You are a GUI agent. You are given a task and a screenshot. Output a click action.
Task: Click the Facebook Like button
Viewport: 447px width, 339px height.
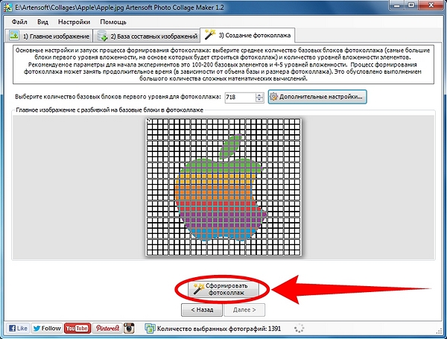(18, 329)
